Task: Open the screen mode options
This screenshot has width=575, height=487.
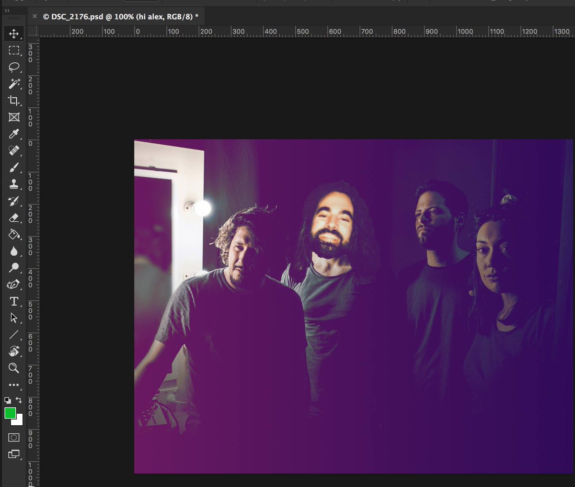Action: (x=14, y=453)
